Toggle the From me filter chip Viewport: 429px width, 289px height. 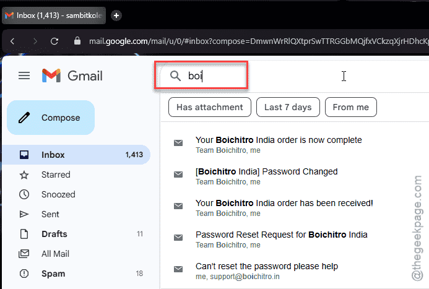tap(351, 107)
